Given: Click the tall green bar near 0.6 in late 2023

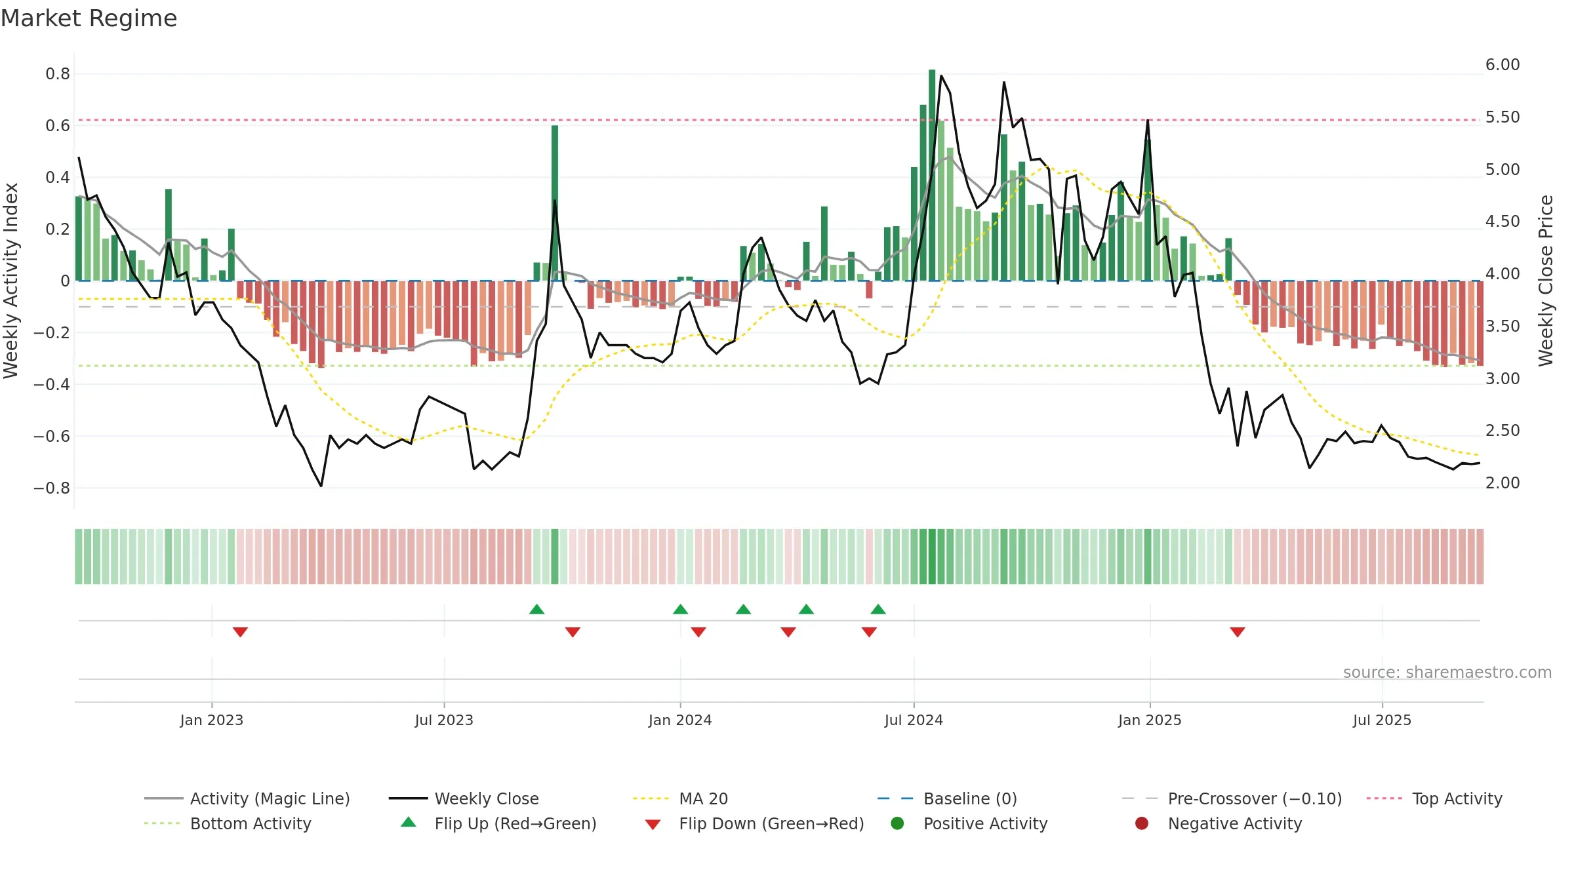Looking at the screenshot, I should 555,203.
